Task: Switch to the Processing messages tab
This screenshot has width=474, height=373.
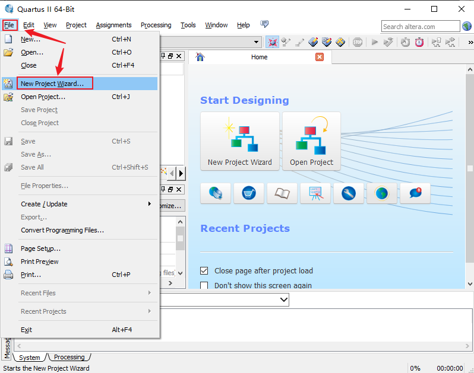Action: tap(69, 357)
